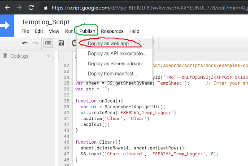Viewport: 248px width, 166px height.
Task: Click the padlock site security icon
Action: click(46, 8)
